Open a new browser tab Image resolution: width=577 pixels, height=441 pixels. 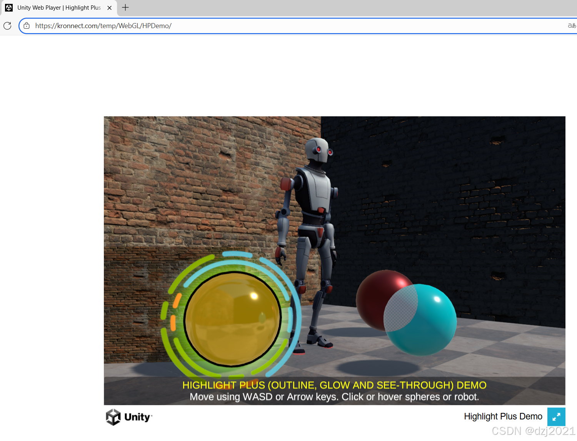point(125,7)
